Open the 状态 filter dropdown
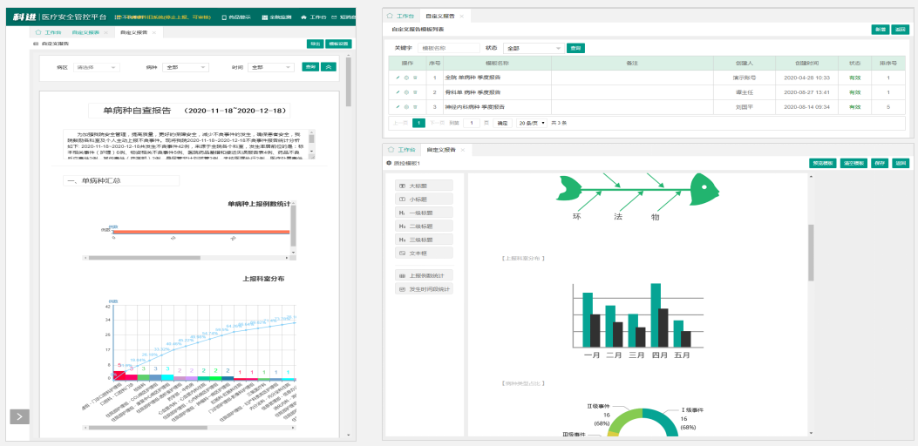Screen dimensions: 918x446 click(x=531, y=48)
